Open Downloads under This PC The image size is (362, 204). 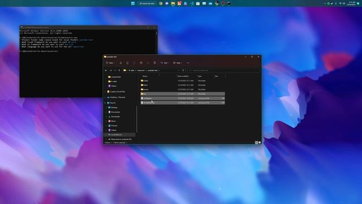coord(114,117)
